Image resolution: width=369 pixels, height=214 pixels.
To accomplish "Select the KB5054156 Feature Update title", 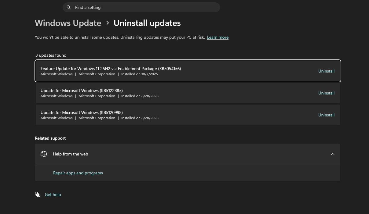I will click(111, 69).
